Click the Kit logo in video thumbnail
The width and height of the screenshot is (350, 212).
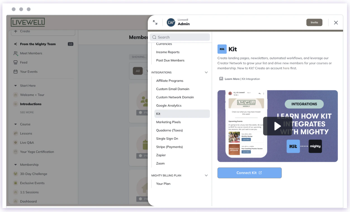click(x=293, y=146)
